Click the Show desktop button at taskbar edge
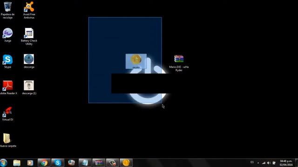Image resolution: width=298 pixels, height=167 pixels. point(297,163)
